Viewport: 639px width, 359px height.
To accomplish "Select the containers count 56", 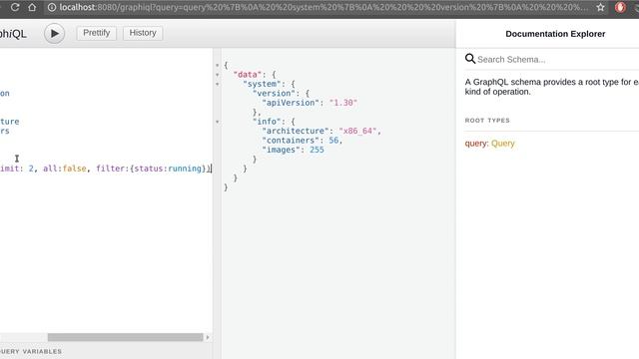I will (333, 140).
